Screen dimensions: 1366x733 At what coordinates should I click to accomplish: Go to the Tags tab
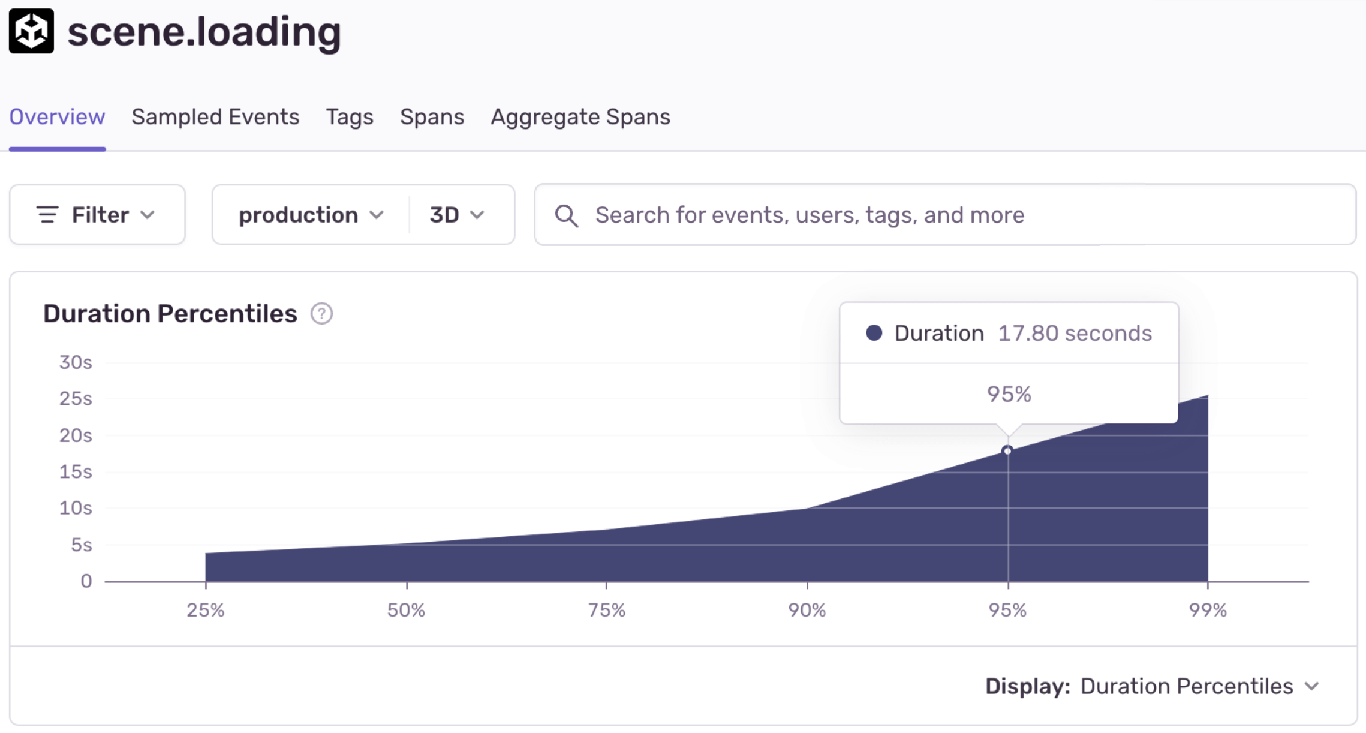[350, 117]
